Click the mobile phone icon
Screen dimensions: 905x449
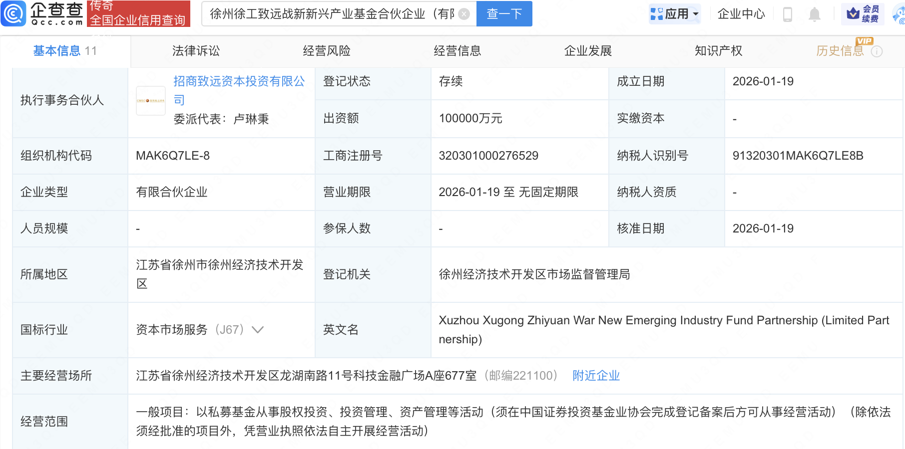coord(788,14)
